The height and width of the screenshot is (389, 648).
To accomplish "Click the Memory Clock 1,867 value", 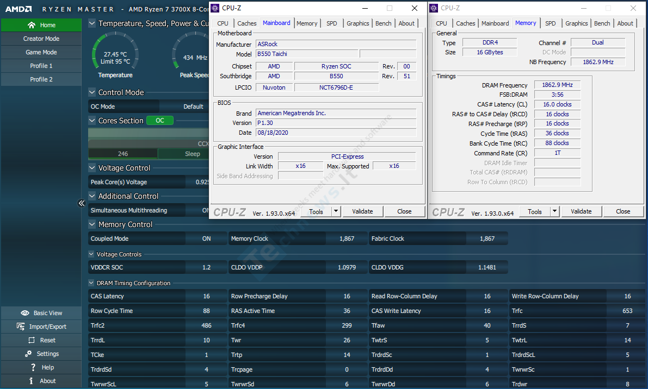I will (x=347, y=239).
